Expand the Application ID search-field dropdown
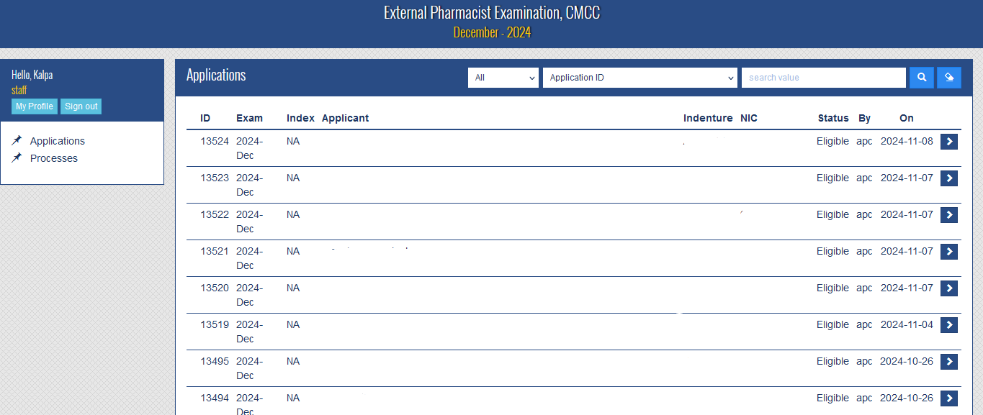This screenshot has width=983, height=415. click(639, 78)
